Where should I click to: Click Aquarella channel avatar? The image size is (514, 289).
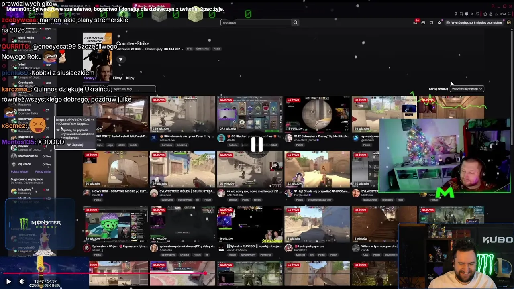coord(154,248)
